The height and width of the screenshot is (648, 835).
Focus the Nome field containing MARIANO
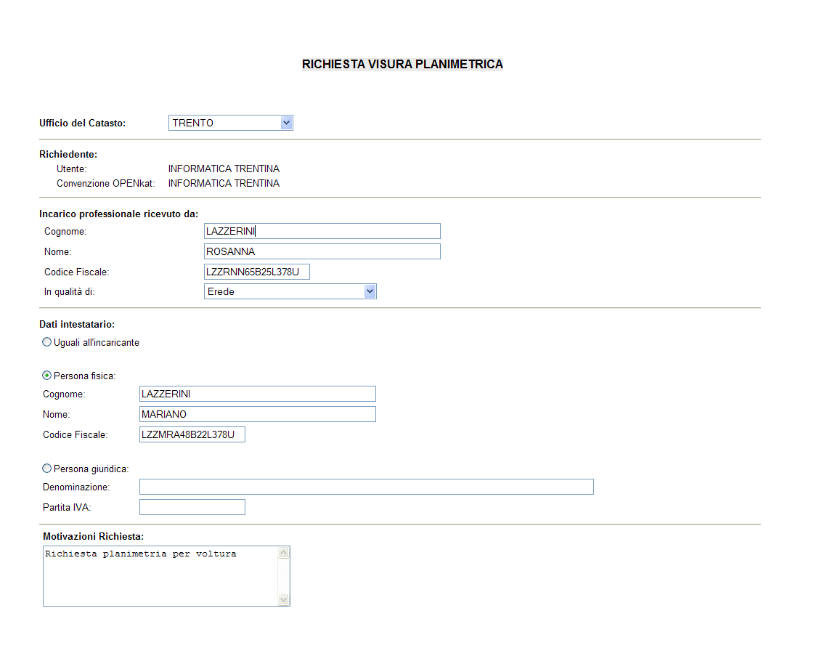click(257, 414)
